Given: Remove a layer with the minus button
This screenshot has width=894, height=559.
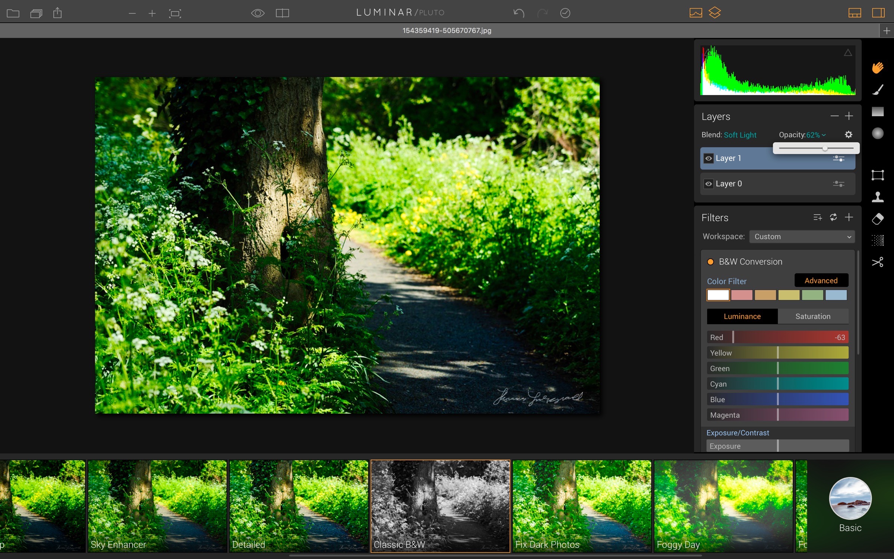Looking at the screenshot, I should pyautogui.click(x=834, y=116).
